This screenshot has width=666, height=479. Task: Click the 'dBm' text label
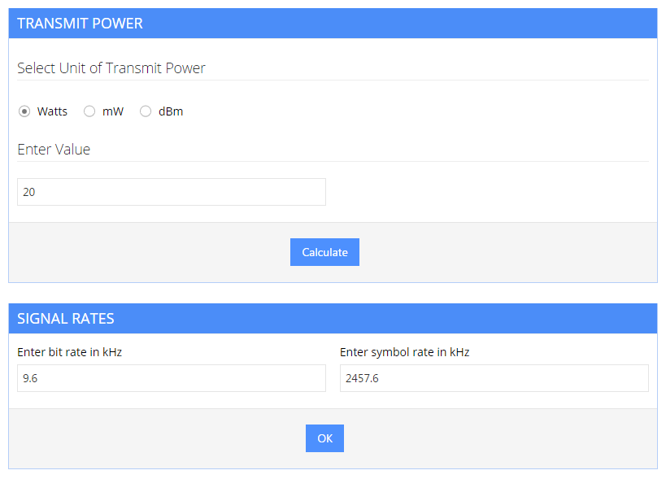click(x=171, y=111)
